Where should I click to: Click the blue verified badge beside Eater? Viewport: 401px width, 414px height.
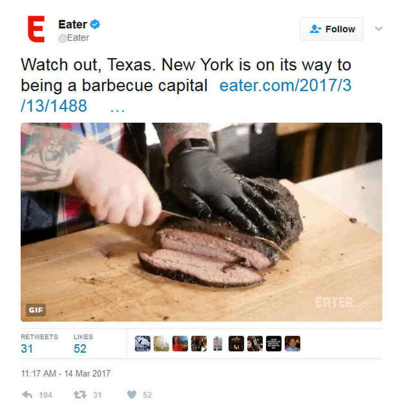click(95, 24)
